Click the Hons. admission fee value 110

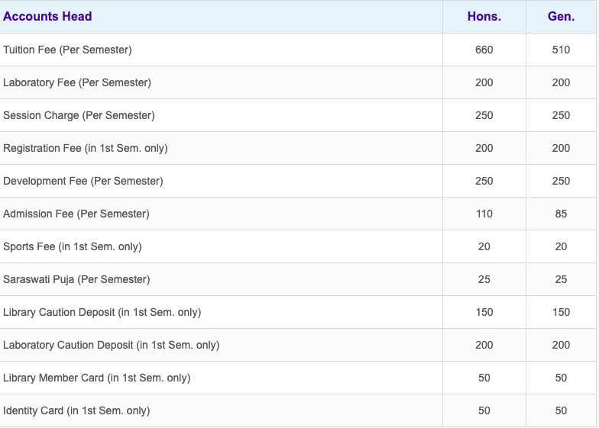pos(484,214)
